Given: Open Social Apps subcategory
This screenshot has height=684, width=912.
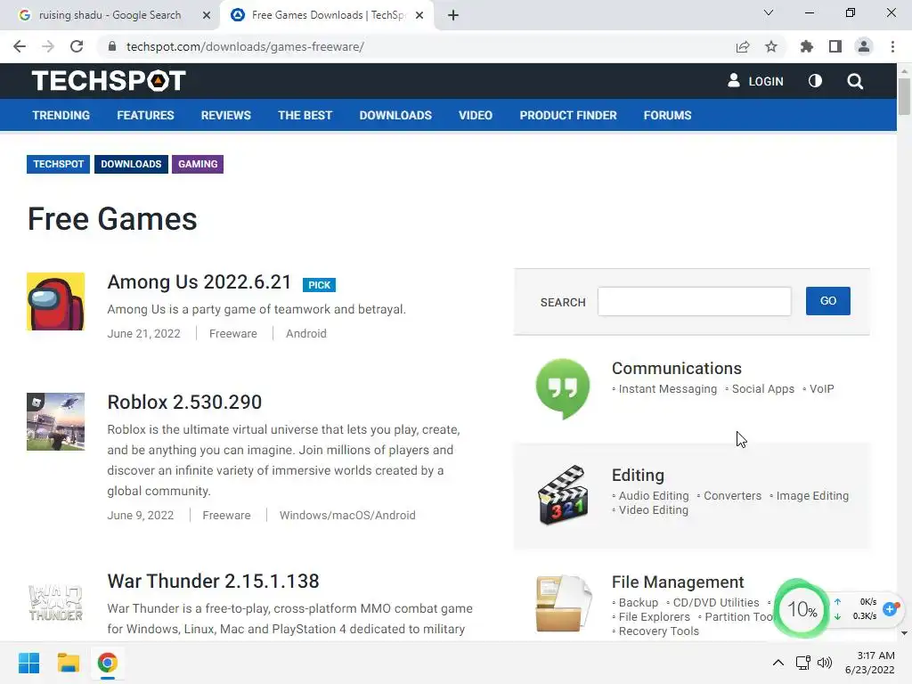Looking at the screenshot, I should coord(762,389).
